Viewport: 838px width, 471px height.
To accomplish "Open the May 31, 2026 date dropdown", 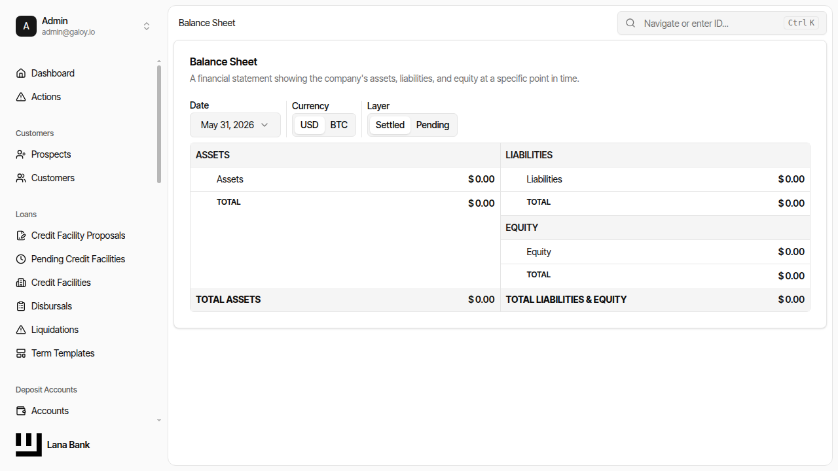I will [235, 125].
